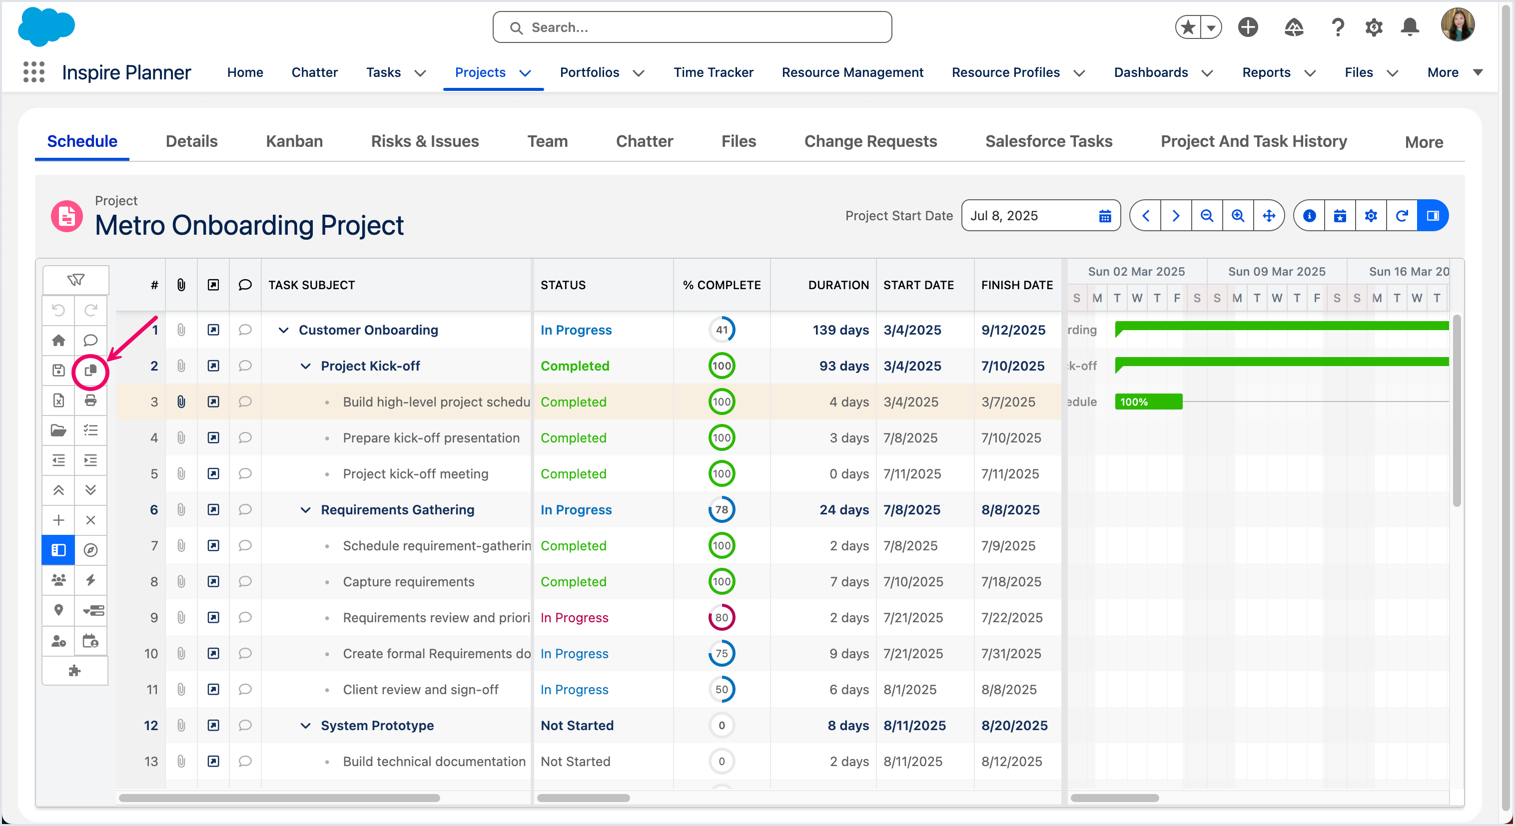Collapse the System Prototype group
1515x826 pixels.
[x=305, y=726]
